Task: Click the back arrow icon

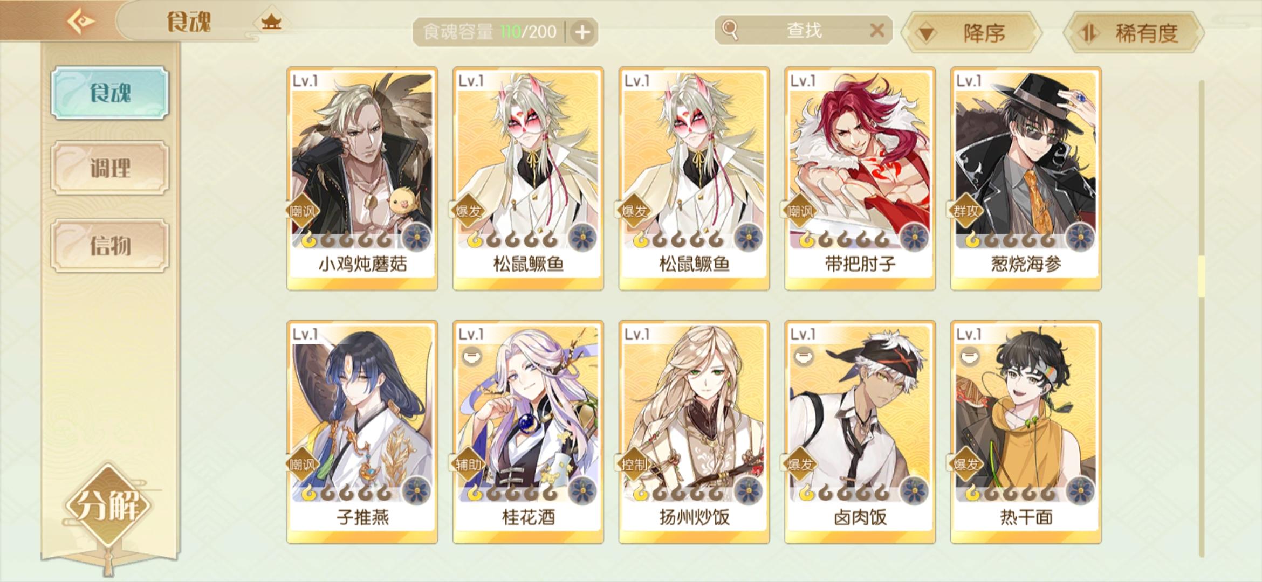Action: 81,22
